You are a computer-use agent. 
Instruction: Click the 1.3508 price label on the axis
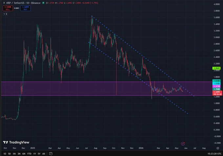216,89
